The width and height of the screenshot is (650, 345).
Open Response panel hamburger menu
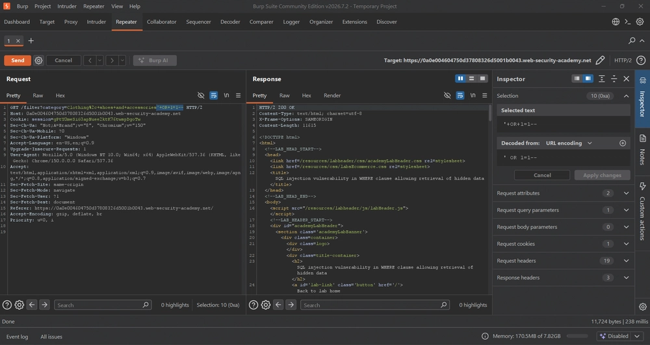coord(485,95)
